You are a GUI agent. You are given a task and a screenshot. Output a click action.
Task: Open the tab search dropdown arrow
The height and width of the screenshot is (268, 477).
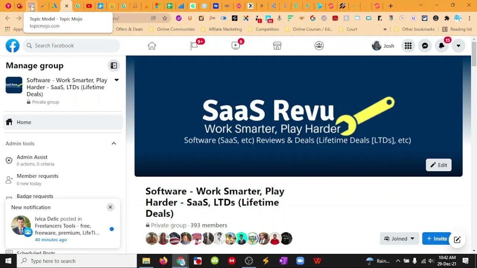click(x=421, y=5)
